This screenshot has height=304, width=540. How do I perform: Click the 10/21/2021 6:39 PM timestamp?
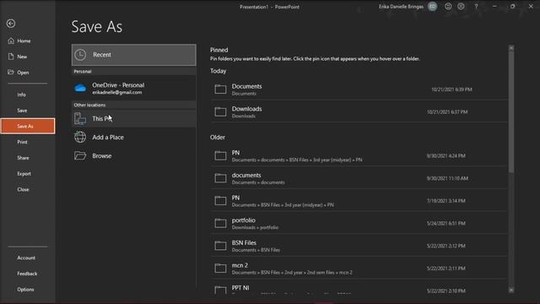tap(451, 90)
